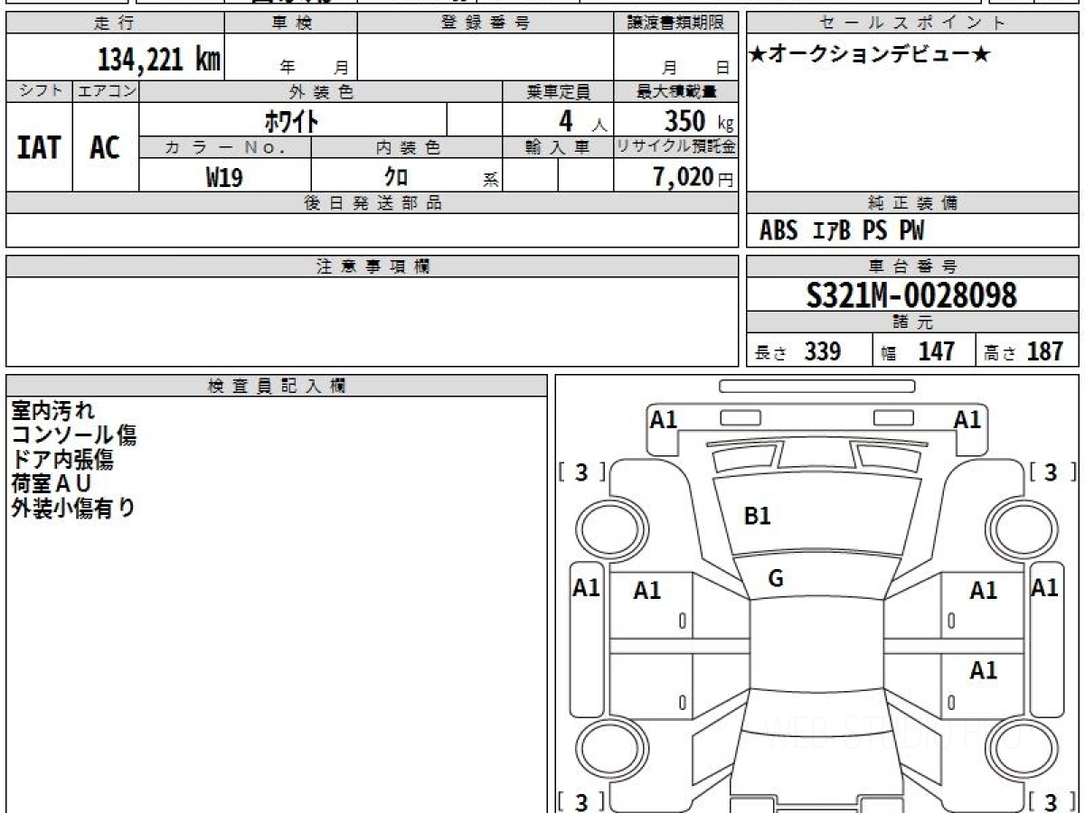Select the B1 mark on the hood

click(x=757, y=516)
